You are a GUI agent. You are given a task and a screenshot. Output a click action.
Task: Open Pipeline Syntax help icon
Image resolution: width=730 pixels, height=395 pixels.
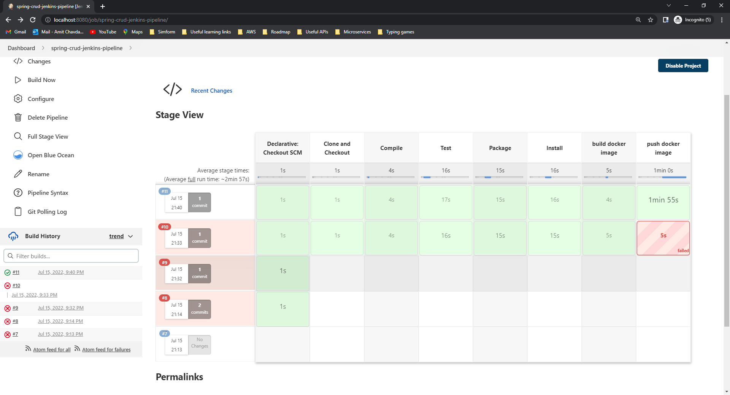(18, 193)
